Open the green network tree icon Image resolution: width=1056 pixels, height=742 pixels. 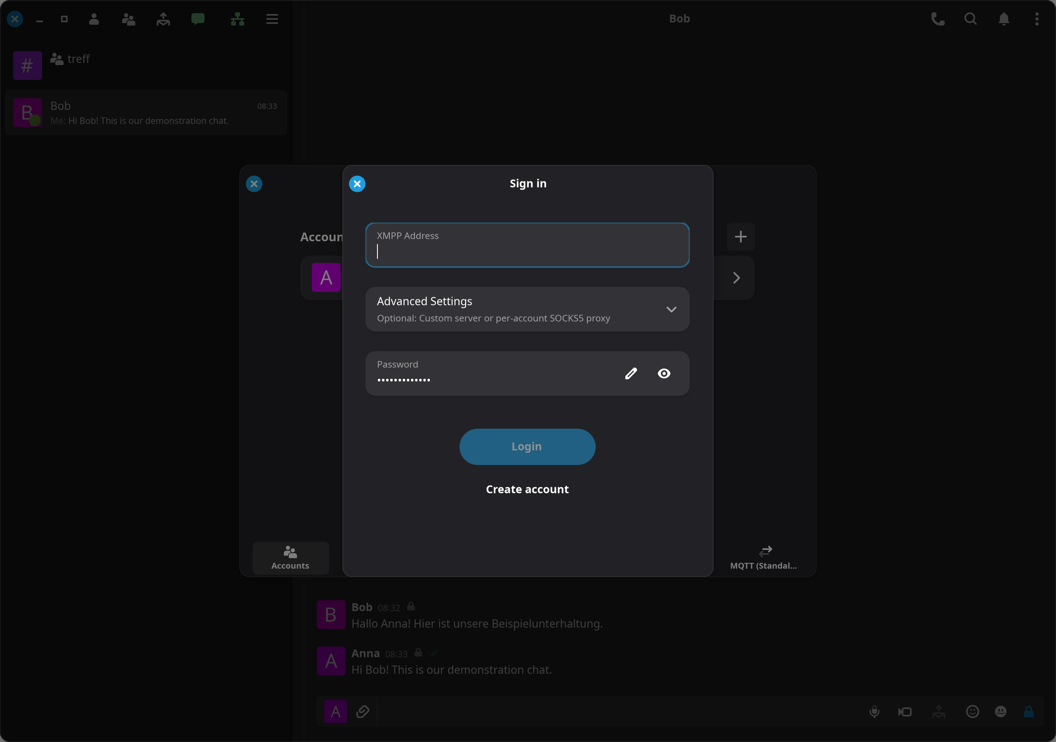click(237, 19)
